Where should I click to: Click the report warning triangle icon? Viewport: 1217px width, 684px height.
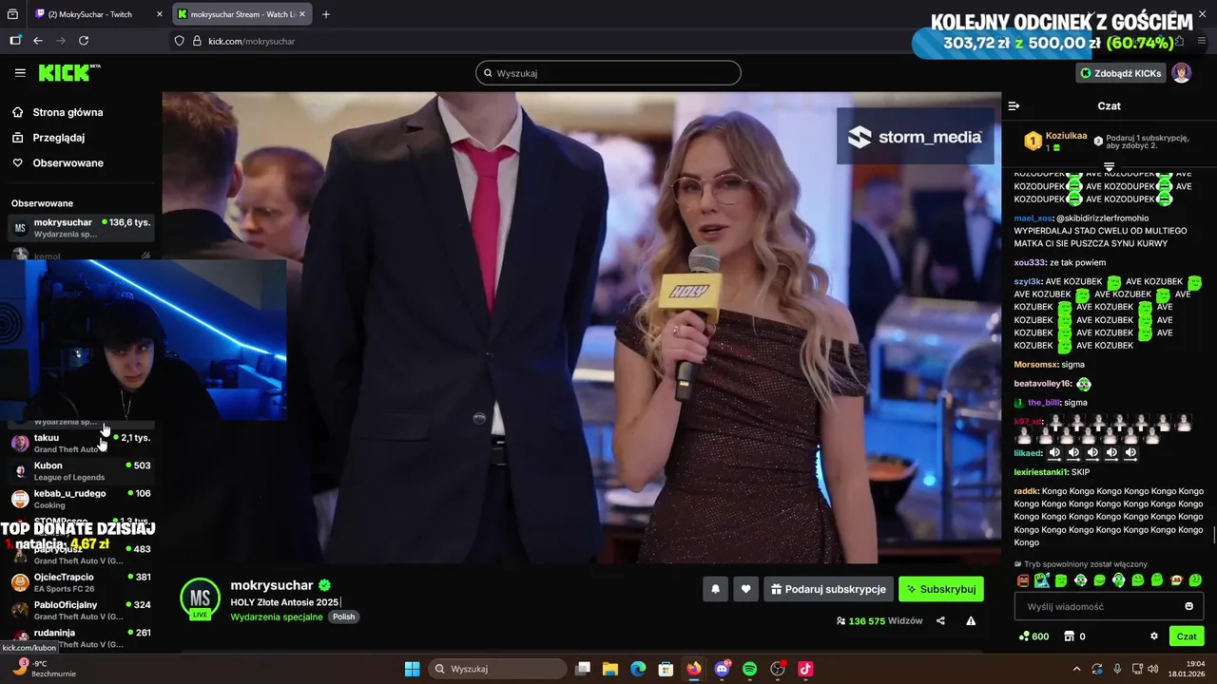[971, 621]
